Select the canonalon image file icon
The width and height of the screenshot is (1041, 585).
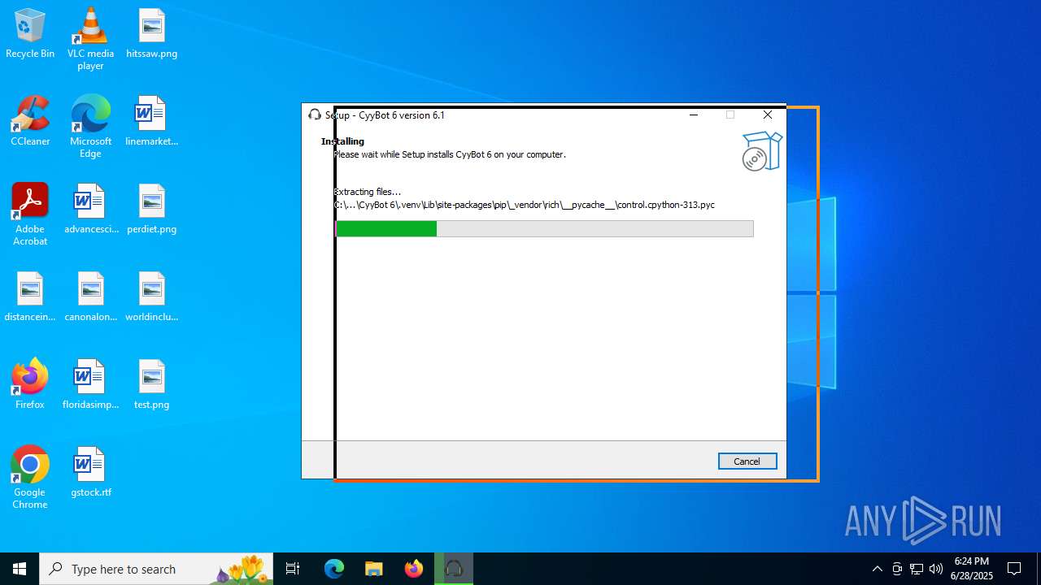tap(90, 297)
